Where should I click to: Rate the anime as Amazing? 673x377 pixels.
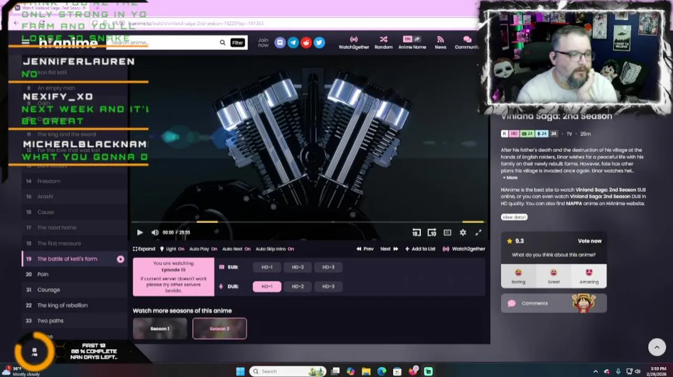589,276
